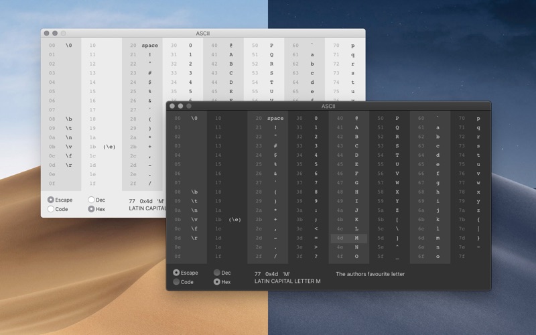Click the 00 \0 row in dark window
536x335 pixels.
point(186,119)
